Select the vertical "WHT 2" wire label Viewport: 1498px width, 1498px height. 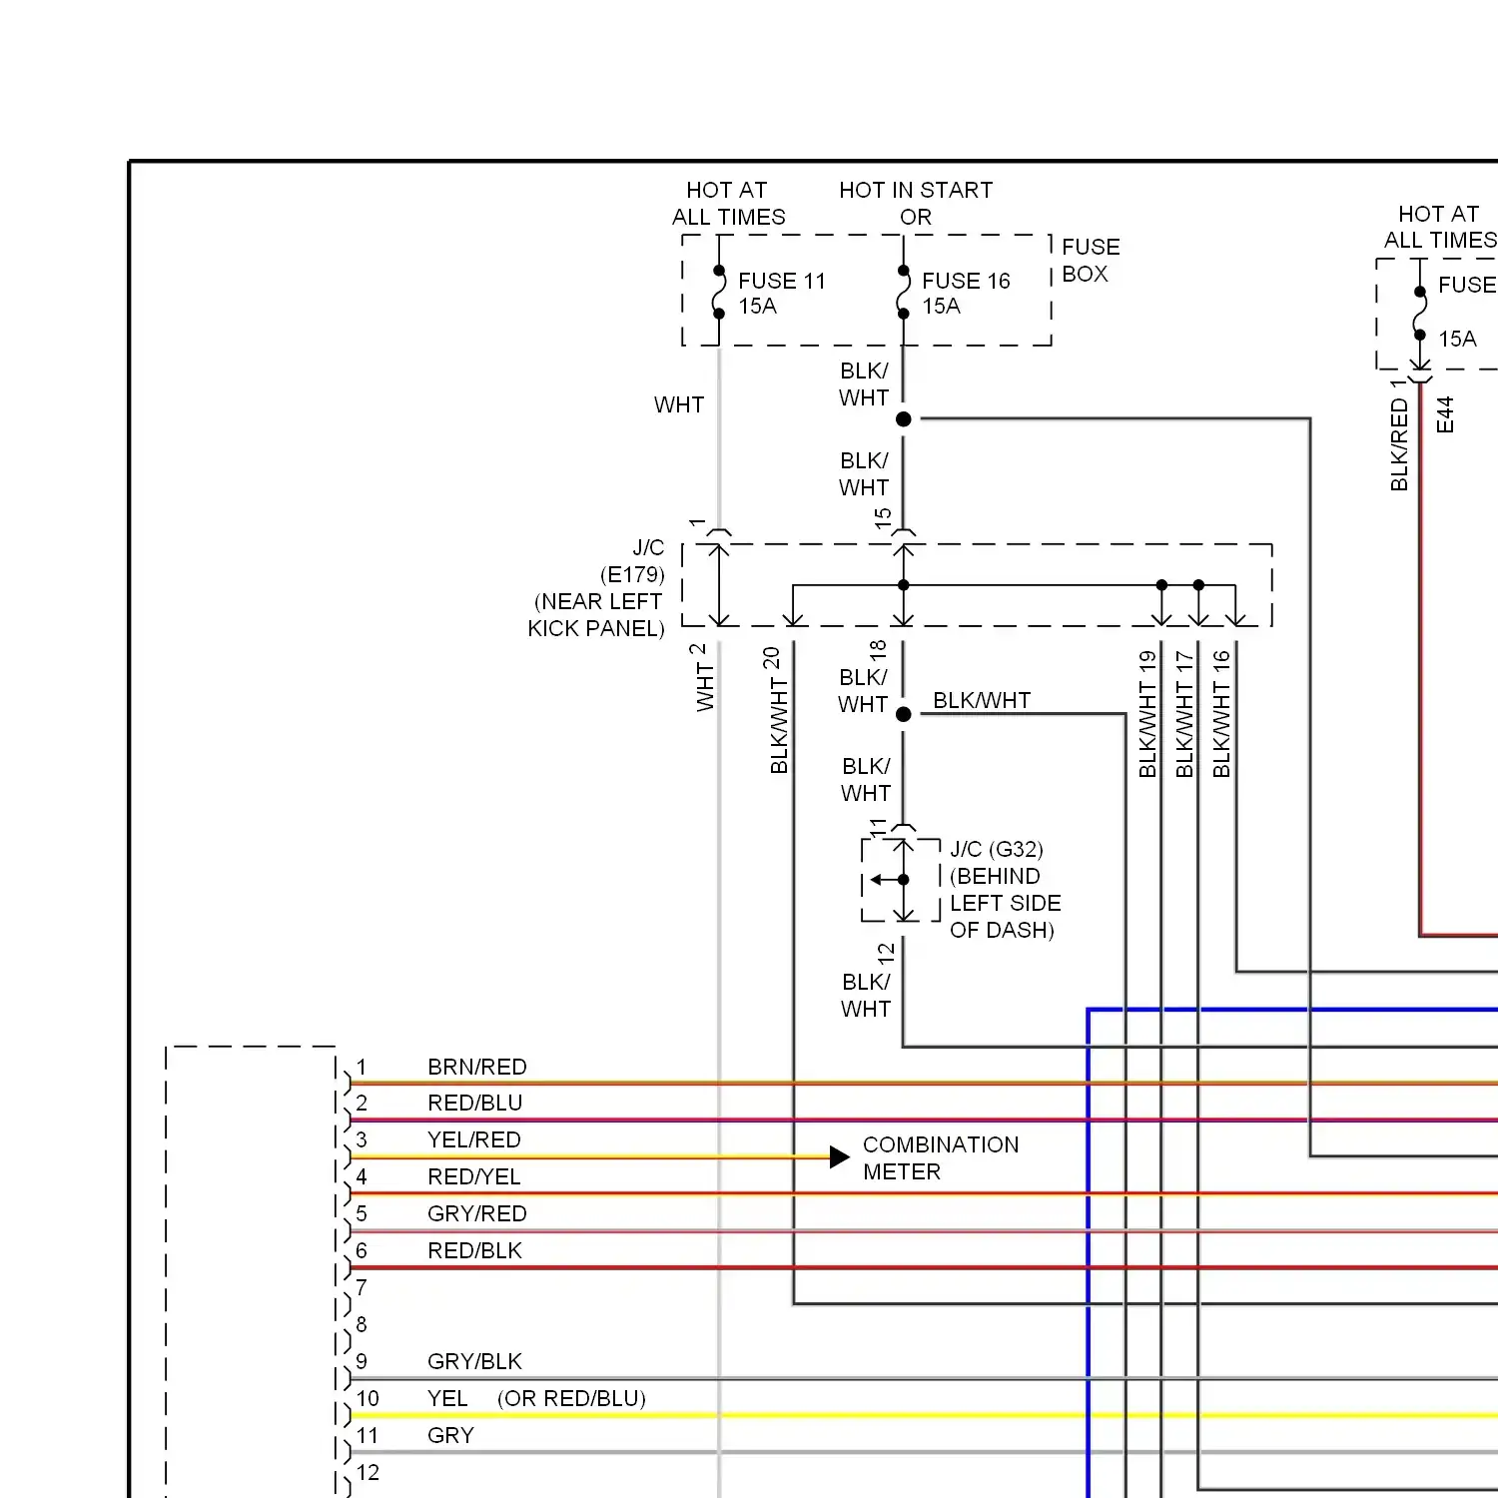coord(704,677)
